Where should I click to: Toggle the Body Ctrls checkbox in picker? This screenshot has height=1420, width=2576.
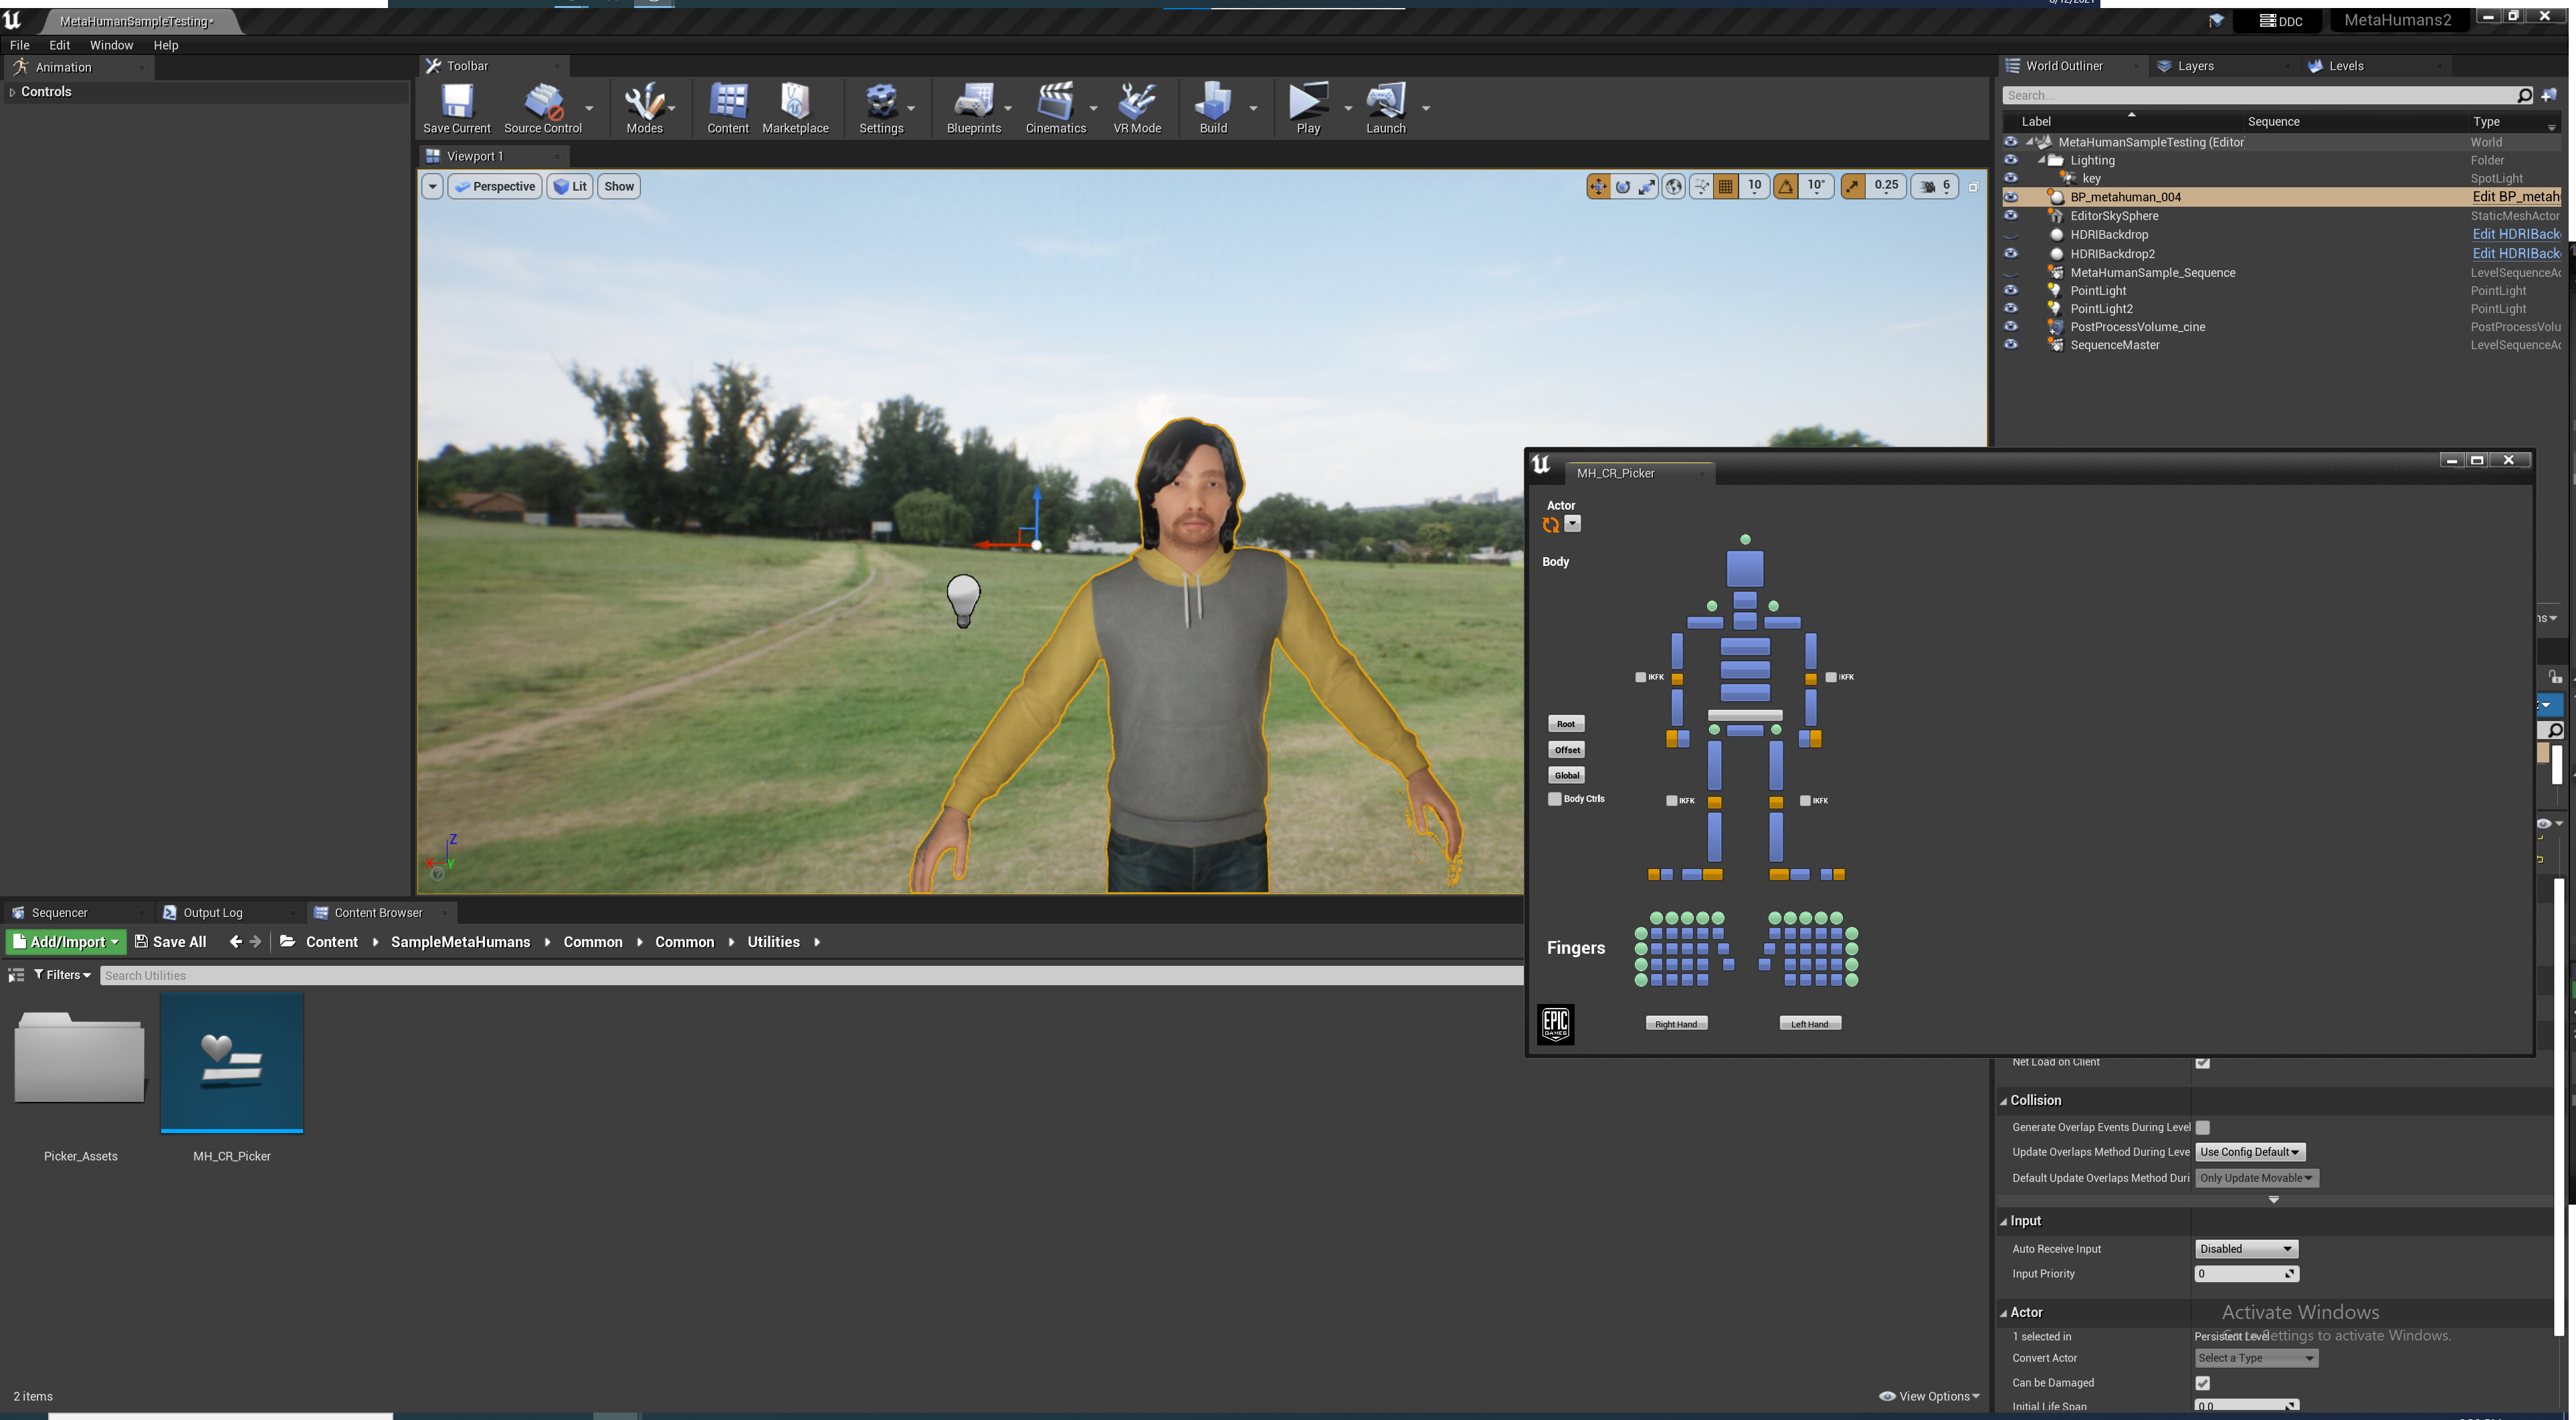[1555, 799]
